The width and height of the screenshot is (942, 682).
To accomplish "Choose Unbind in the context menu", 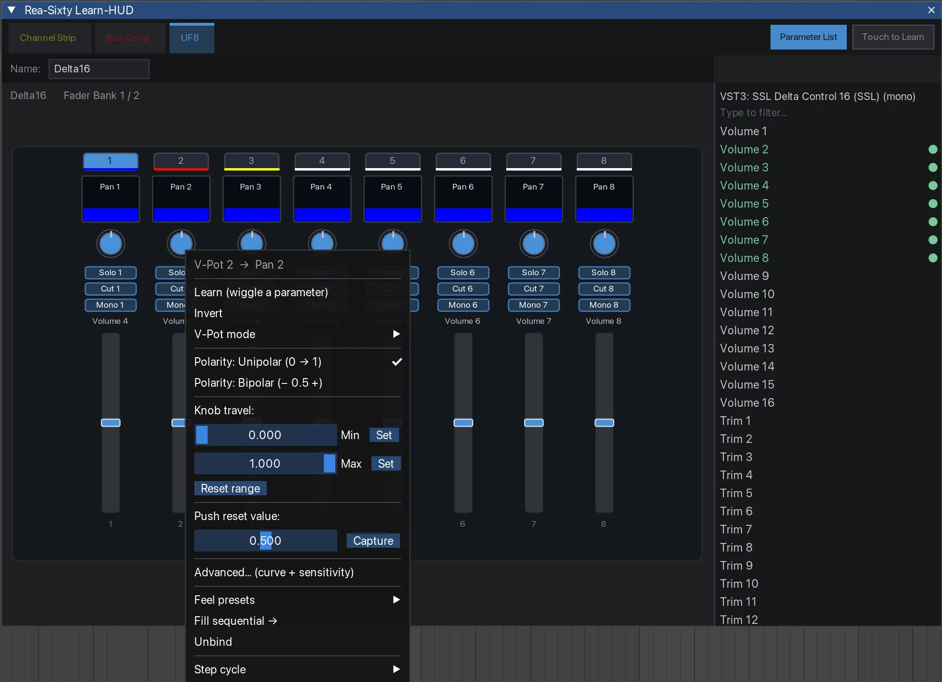I will 297,642.
